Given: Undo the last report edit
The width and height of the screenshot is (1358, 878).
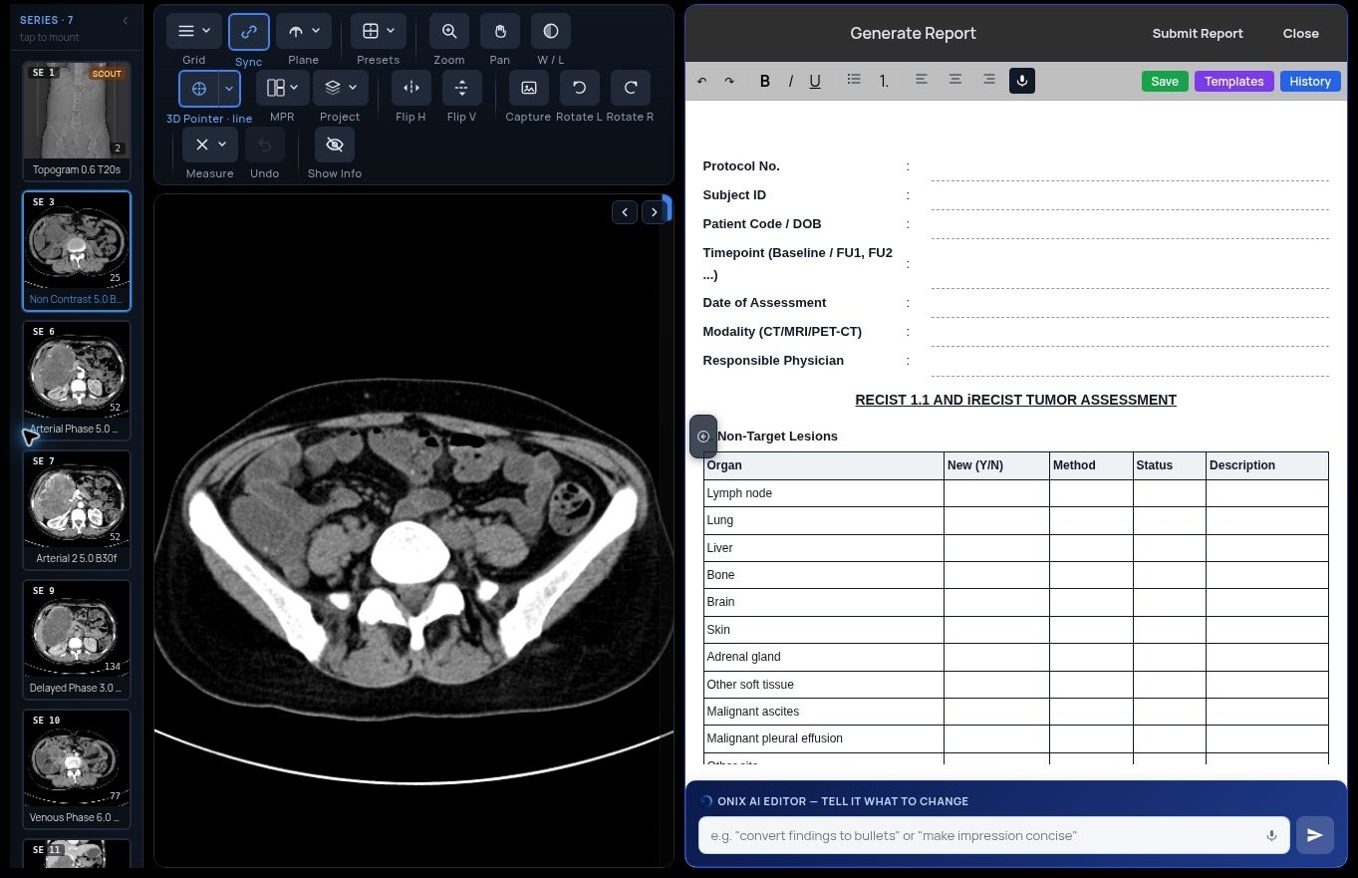Looking at the screenshot, I should click(702, 82).
